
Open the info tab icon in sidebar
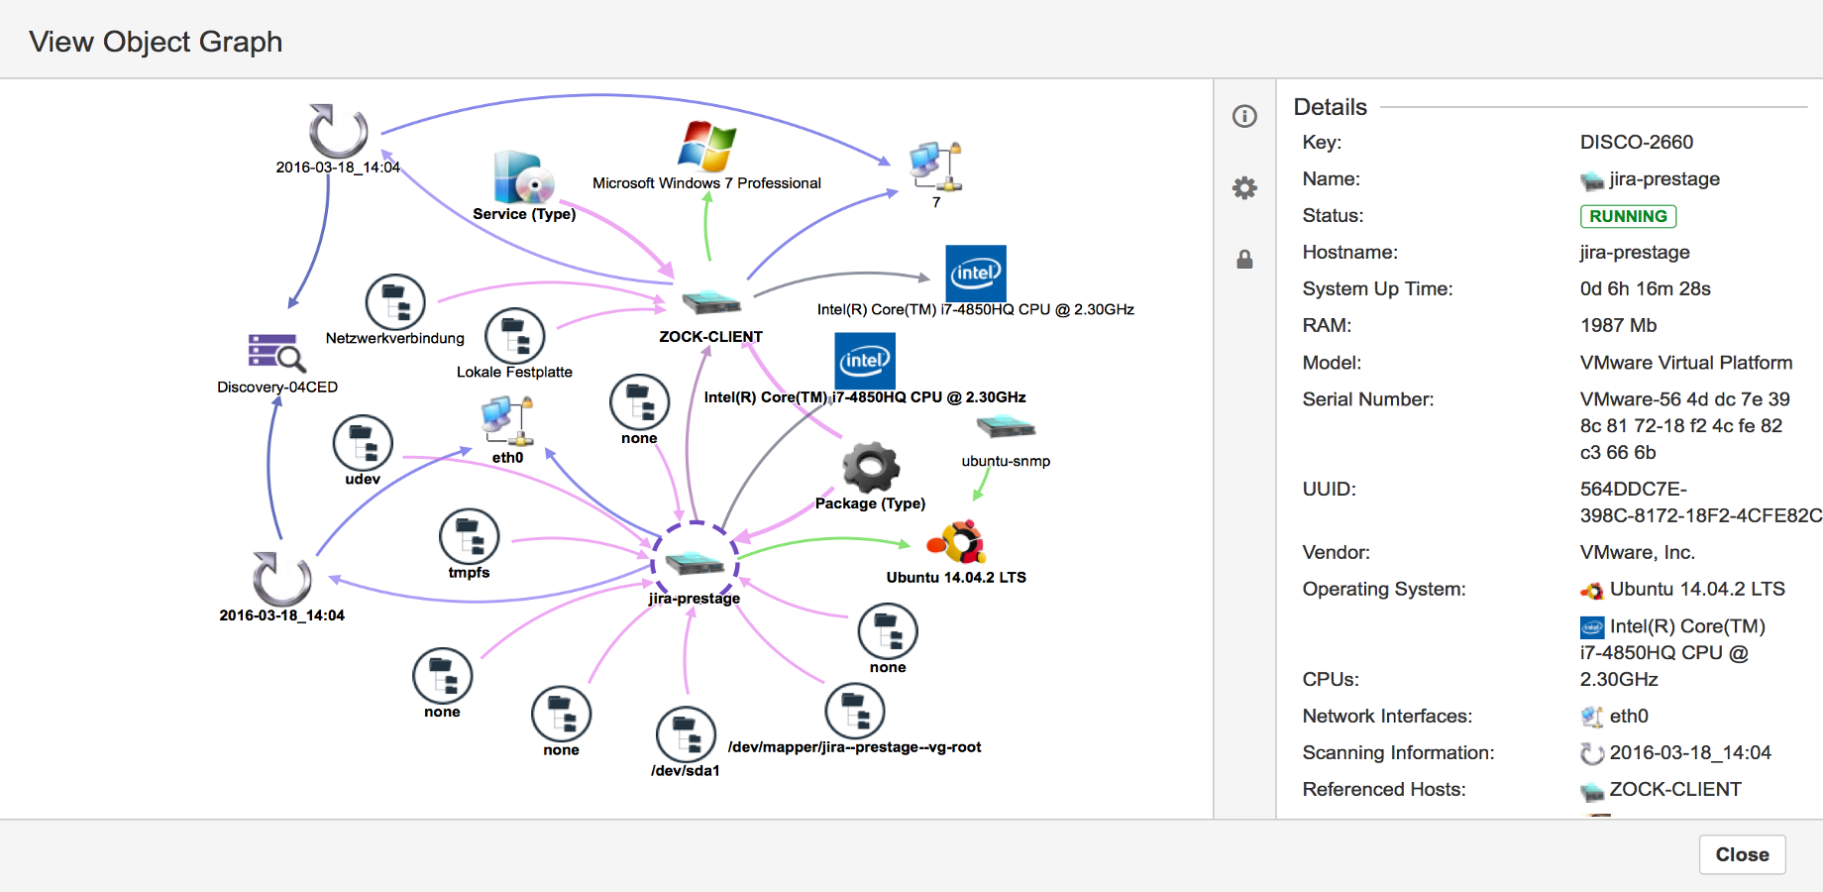(1244, 116)
